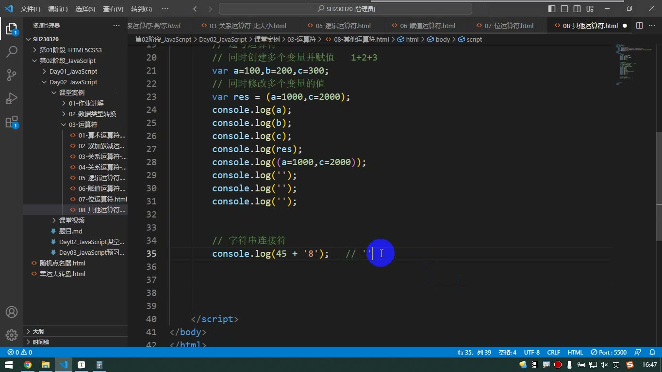Viewport: 662px width, 372px height.
Task: Open editor More Actions ellipsis
Action: 652,26
